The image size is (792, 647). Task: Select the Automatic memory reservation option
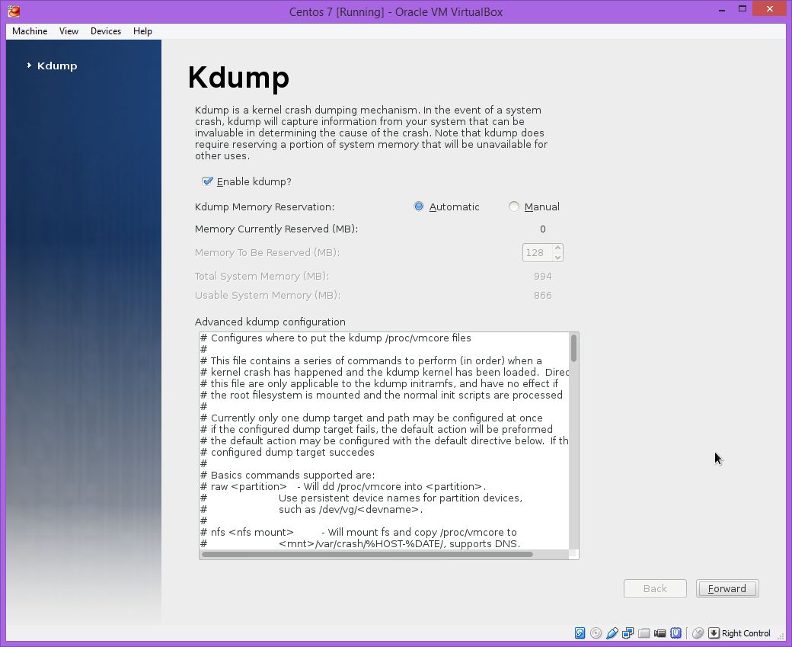pos(419,207)
